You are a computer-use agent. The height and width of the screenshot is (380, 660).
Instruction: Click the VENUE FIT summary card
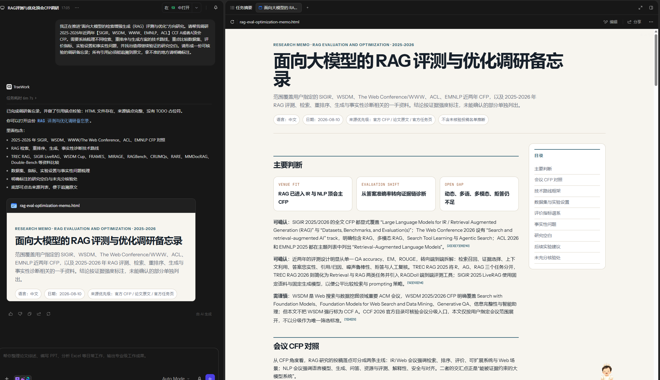point(313,194)
